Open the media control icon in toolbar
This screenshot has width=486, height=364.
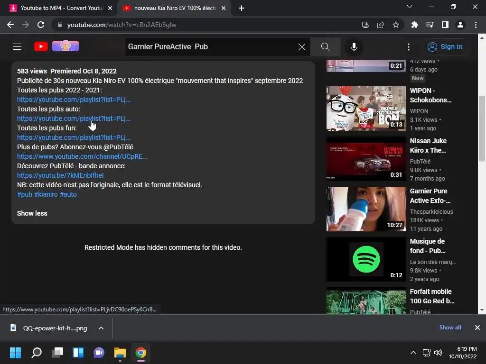point(430,25)
